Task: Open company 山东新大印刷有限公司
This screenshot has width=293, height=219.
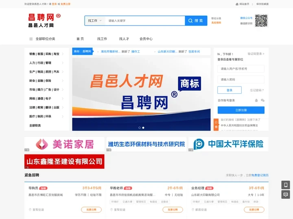Action: [206, 195]
